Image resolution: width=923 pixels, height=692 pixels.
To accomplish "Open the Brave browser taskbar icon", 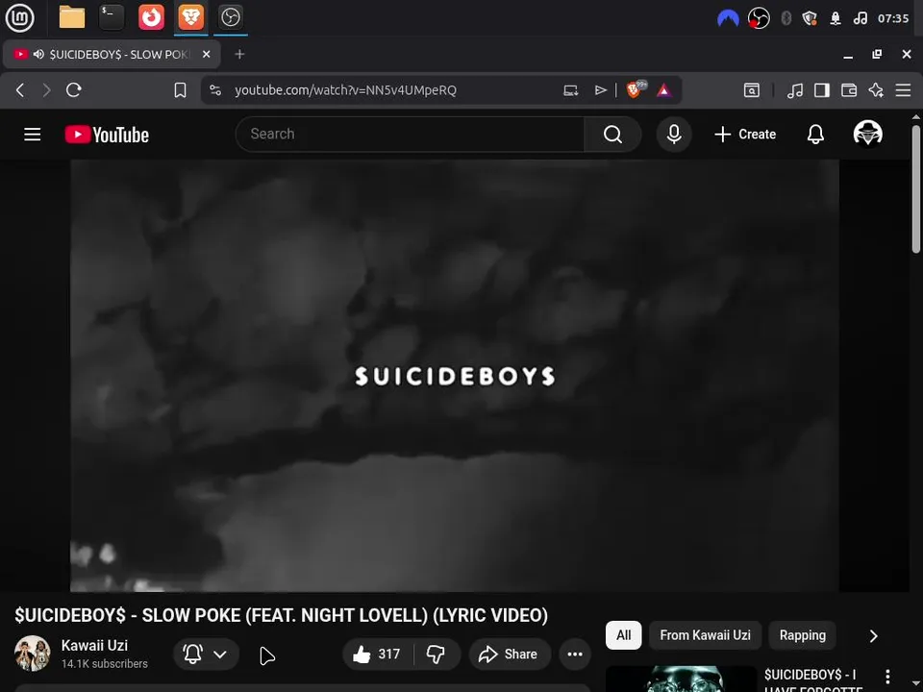I will tap(190, 17).
